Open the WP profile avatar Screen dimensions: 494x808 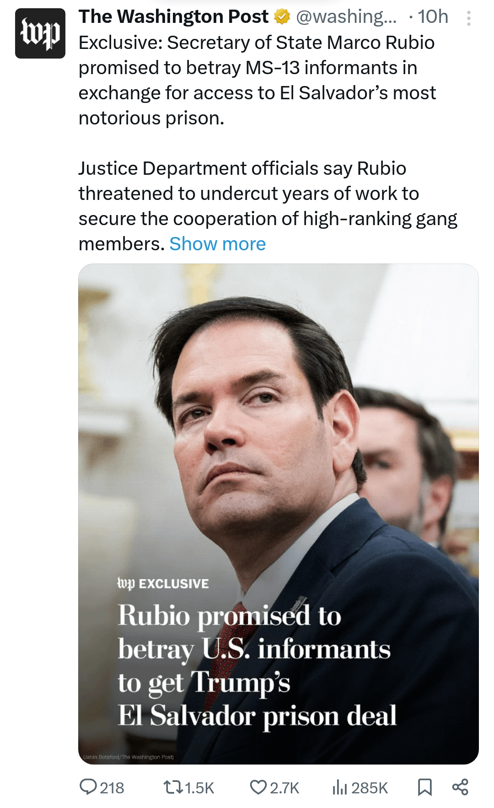40,33
